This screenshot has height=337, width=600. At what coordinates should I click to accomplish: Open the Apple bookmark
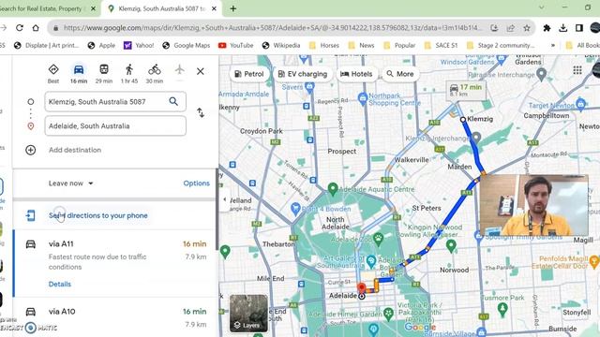tap(101, 46)
